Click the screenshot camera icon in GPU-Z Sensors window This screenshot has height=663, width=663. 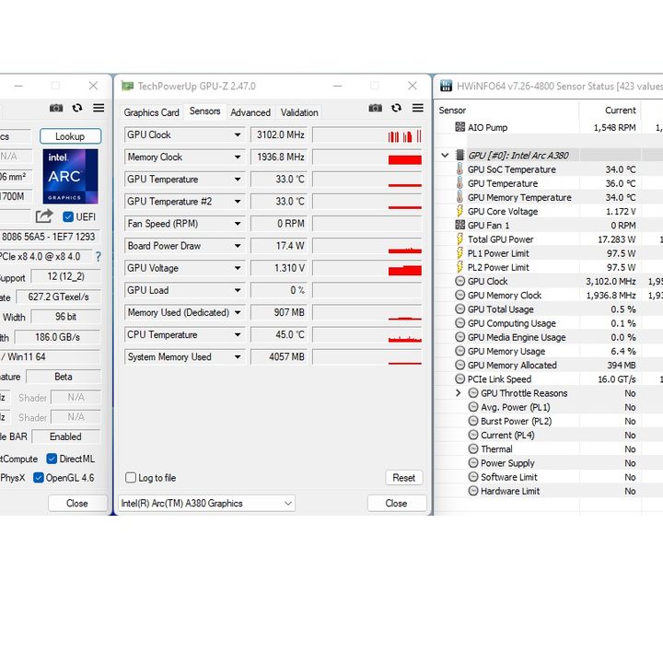click(375, 108)
